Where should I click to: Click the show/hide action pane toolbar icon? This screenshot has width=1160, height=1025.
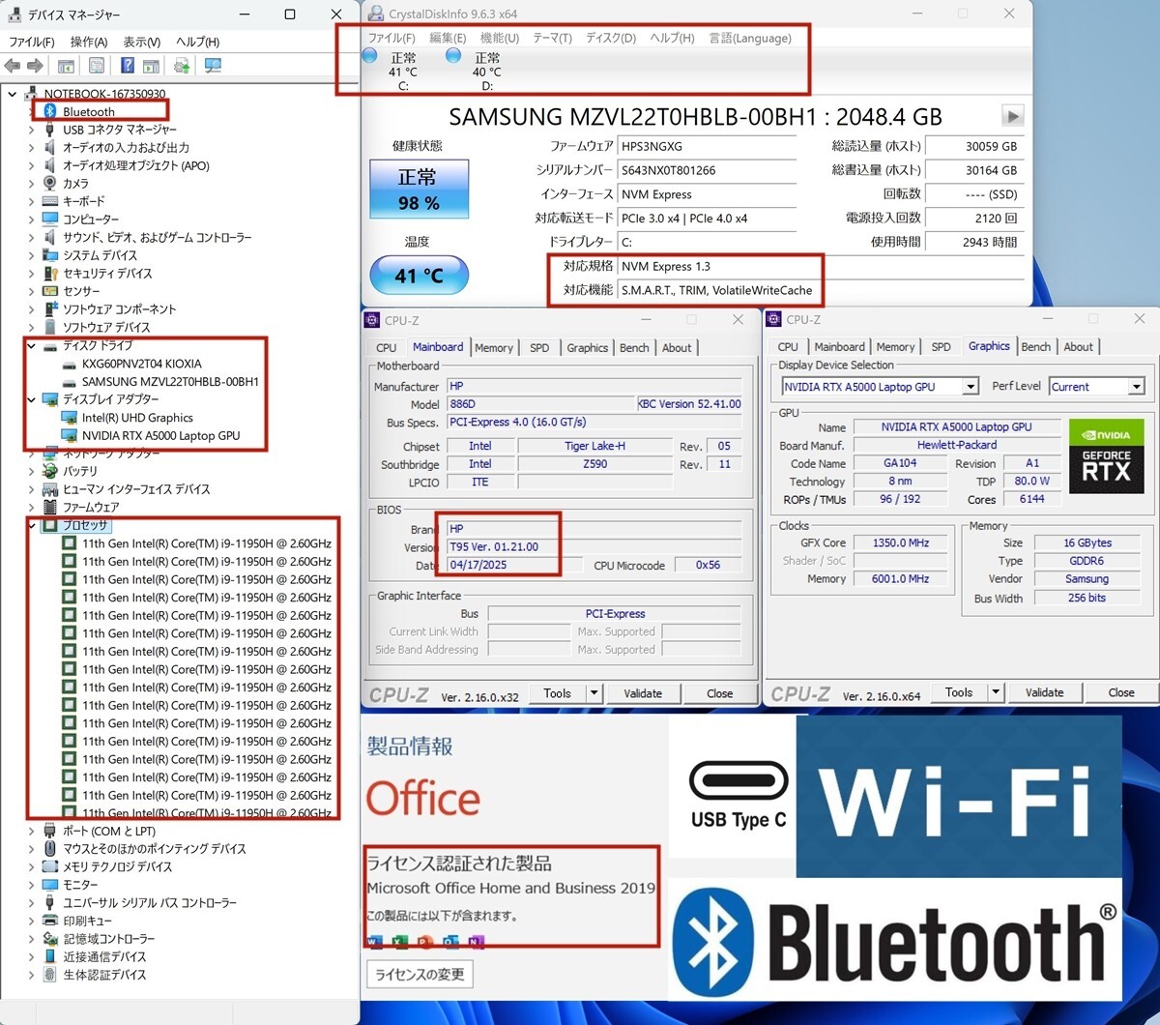click(x=151, y=66)
